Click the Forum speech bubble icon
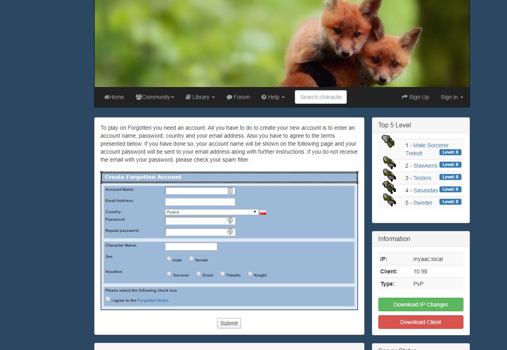Viewport: 507px width, 350px height. 229,97
